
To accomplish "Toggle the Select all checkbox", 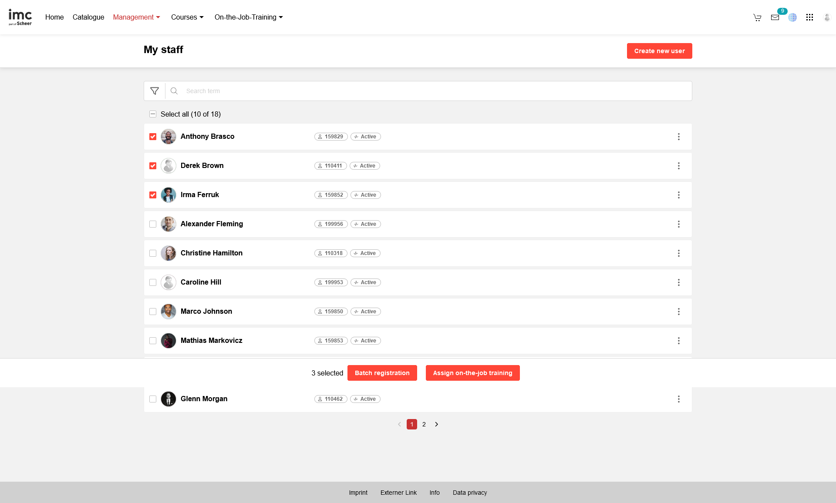I will click(153, 114).
